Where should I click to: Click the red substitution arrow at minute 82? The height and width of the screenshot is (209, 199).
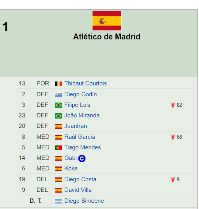pos(173,105)
